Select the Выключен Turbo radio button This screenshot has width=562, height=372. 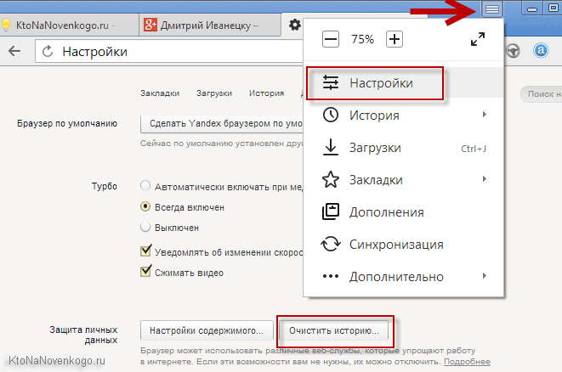(x=145, y=227)
